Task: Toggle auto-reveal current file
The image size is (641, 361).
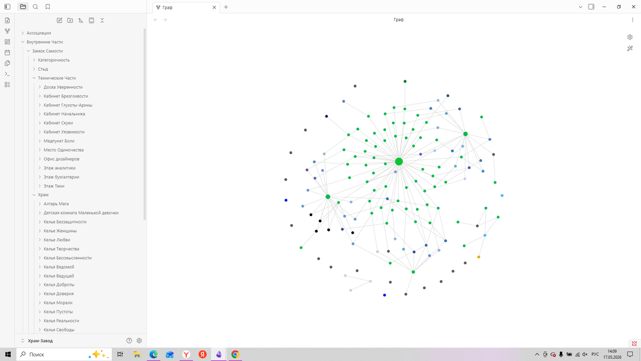Action: click(x=91, y=20)
